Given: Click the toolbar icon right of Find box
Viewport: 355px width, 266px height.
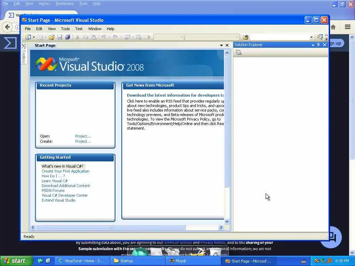Looking at the screenshot, I should click(x=320, y=37).
